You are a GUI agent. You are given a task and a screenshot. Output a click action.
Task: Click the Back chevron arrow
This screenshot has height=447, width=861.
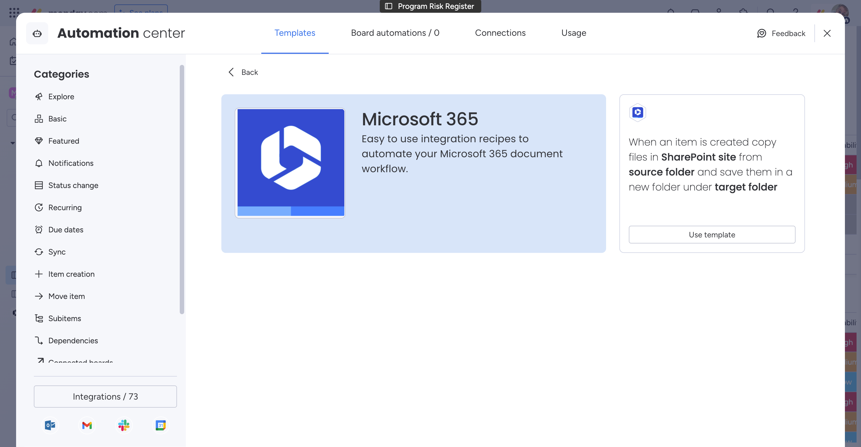click(x=231, y=72)
